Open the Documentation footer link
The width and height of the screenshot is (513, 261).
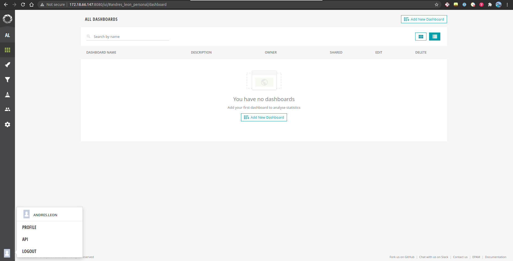click(x=496, y=257)
